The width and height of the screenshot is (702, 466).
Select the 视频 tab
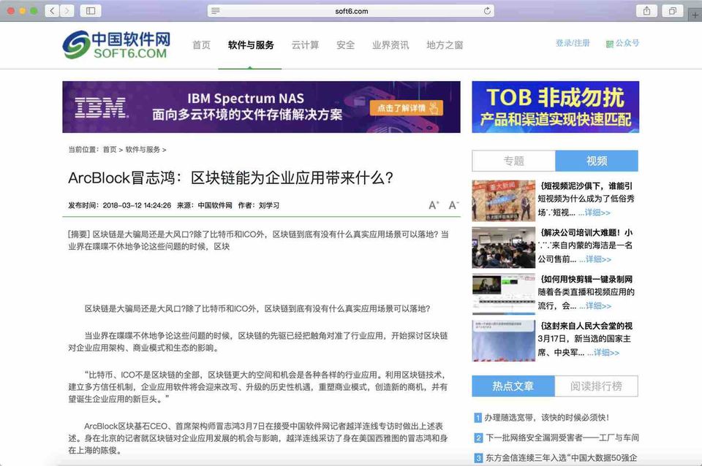click(597, 161)
